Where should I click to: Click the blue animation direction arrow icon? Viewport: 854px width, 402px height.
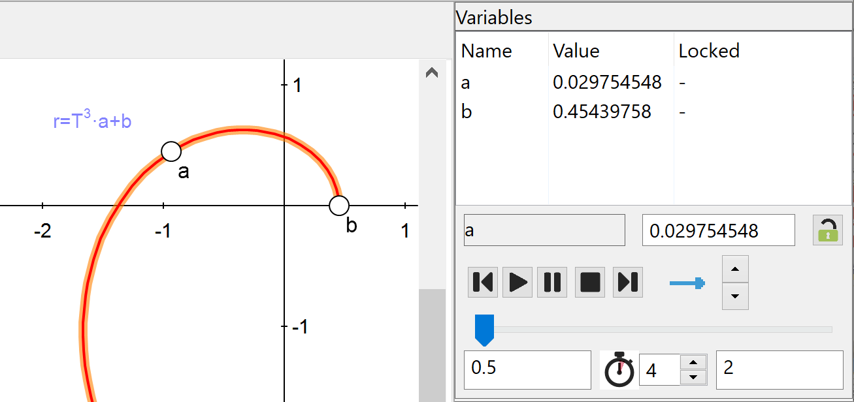click(x=687, y=283)
